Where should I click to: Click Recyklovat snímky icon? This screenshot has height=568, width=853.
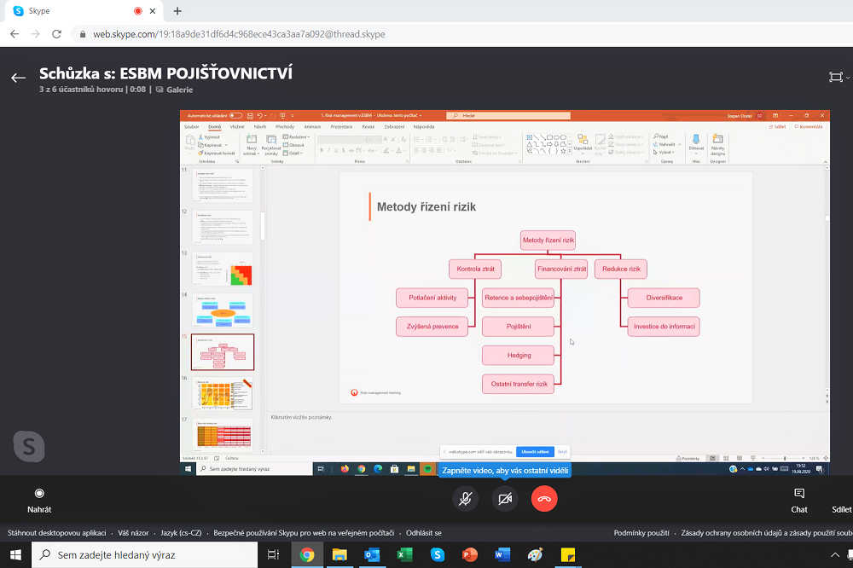(271, 145)
